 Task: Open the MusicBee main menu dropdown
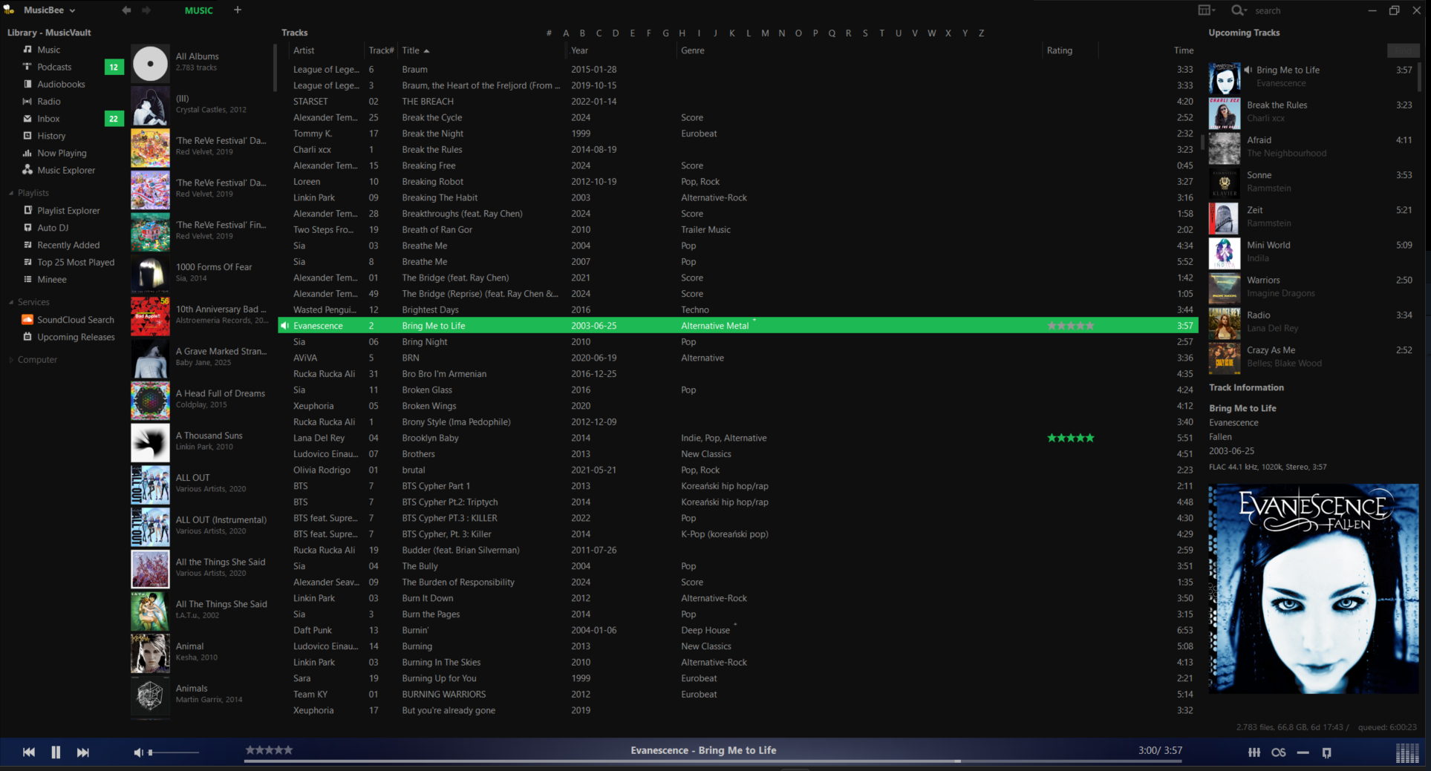(49, 10)
